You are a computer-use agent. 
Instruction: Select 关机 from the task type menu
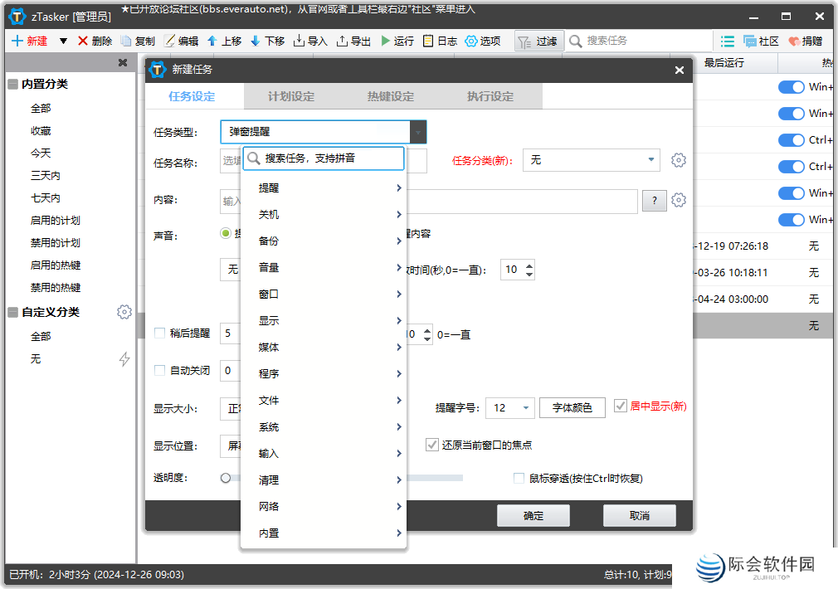click(322, 214)
